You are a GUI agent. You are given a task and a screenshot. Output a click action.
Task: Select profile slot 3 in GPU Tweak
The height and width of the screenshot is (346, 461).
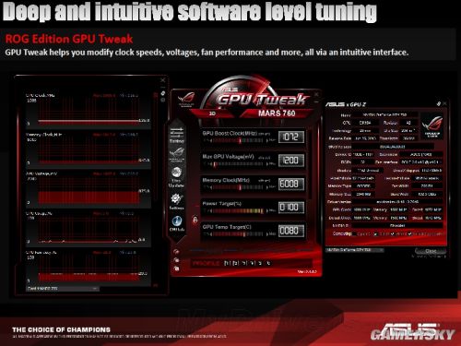coord(243,263)
